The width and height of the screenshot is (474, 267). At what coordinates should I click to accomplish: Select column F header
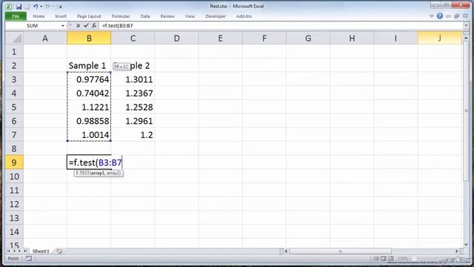(x=264, y=38)
